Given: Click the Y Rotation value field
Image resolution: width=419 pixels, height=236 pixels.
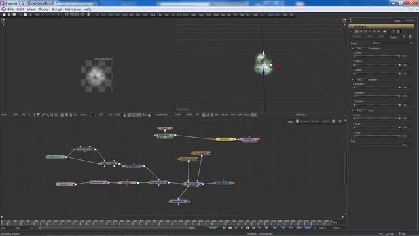Looking at the screenshot, I should click(x=407, y=96).
